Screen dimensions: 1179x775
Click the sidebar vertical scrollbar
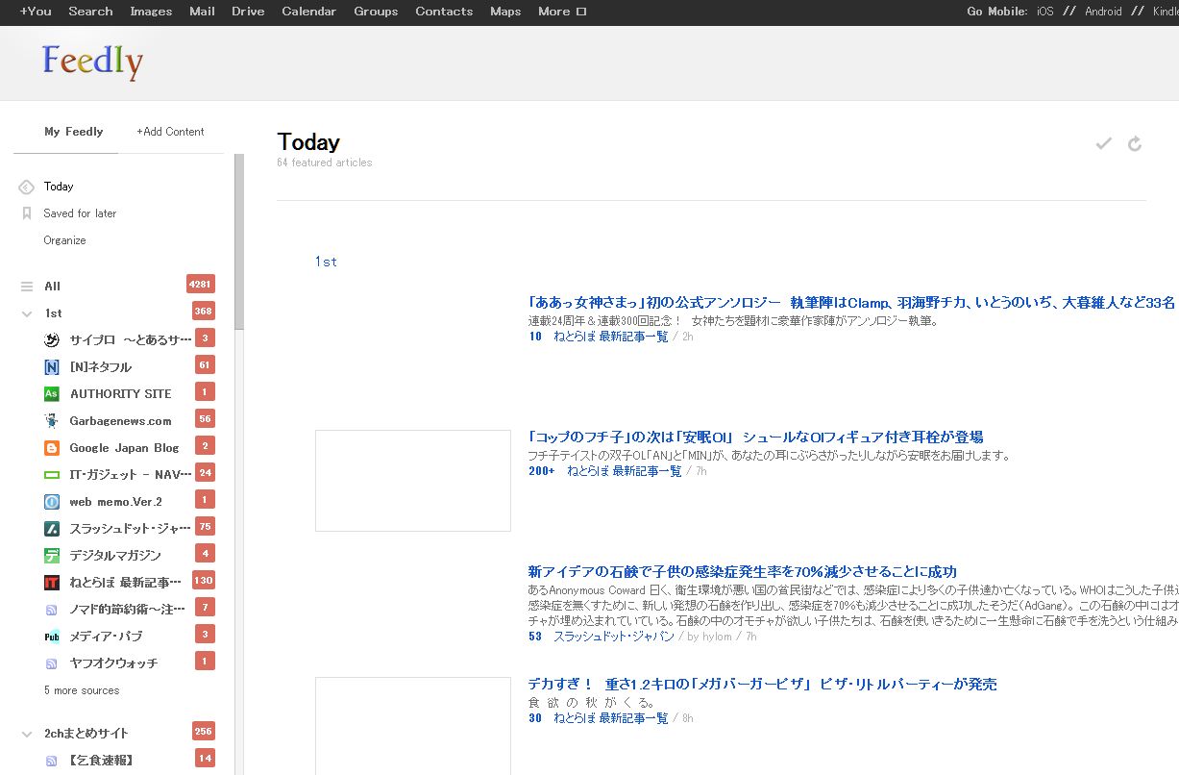(239, 242)
